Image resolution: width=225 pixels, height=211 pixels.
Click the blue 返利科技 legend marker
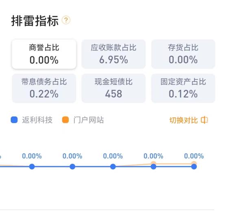tap(14, 120)
